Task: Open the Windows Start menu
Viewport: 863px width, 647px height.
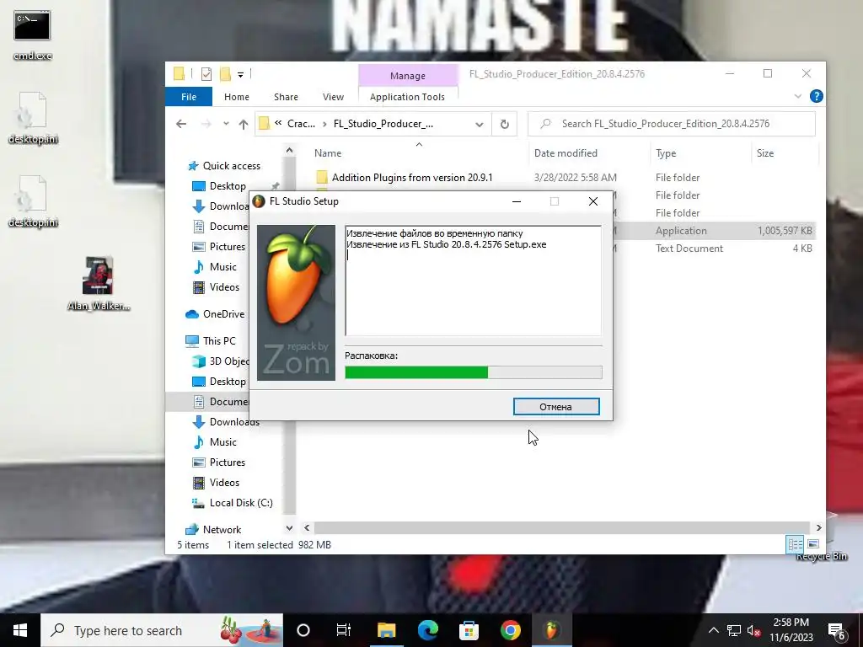Action: [20, 630]
